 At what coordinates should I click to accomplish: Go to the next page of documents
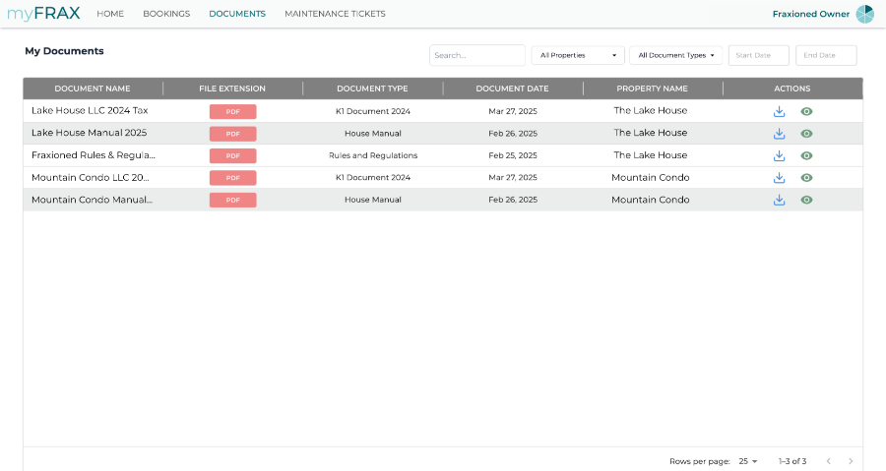click(851, 461)
